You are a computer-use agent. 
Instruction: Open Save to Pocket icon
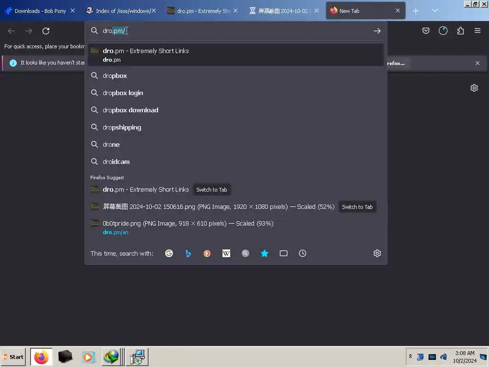425,31
